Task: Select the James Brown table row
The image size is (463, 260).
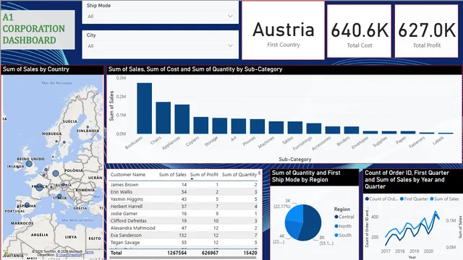Action: coord(183,185)
